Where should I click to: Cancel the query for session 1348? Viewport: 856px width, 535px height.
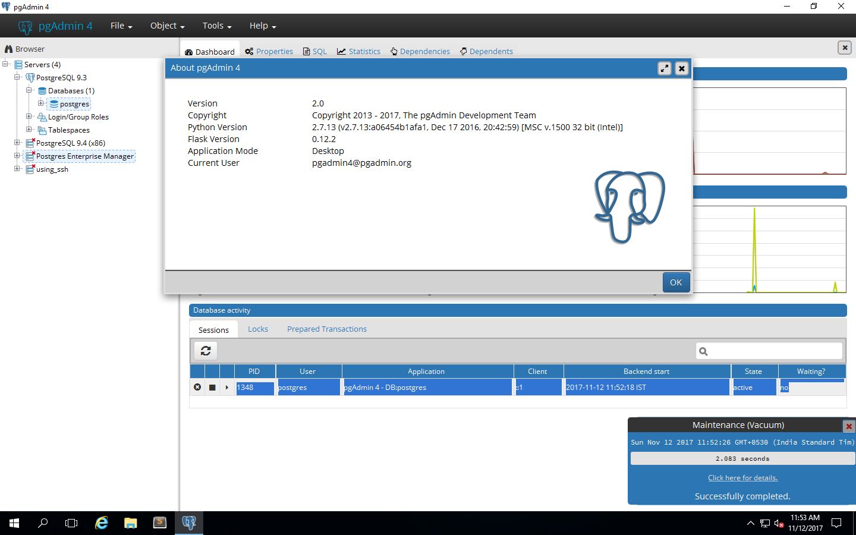click(197, 387)
